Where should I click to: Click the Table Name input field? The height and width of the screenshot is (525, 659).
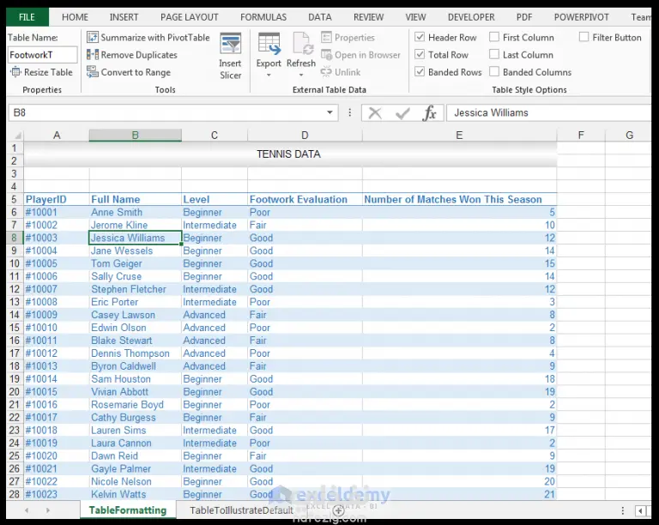click(43, 55)
